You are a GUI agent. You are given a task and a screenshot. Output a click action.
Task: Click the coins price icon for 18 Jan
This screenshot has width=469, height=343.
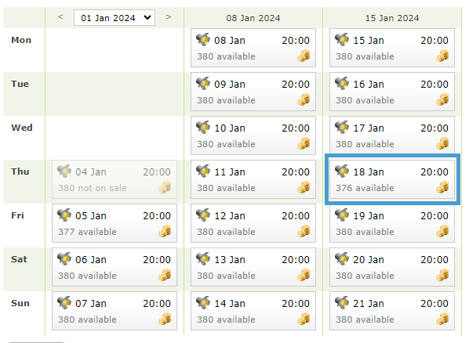coord(442,187)
